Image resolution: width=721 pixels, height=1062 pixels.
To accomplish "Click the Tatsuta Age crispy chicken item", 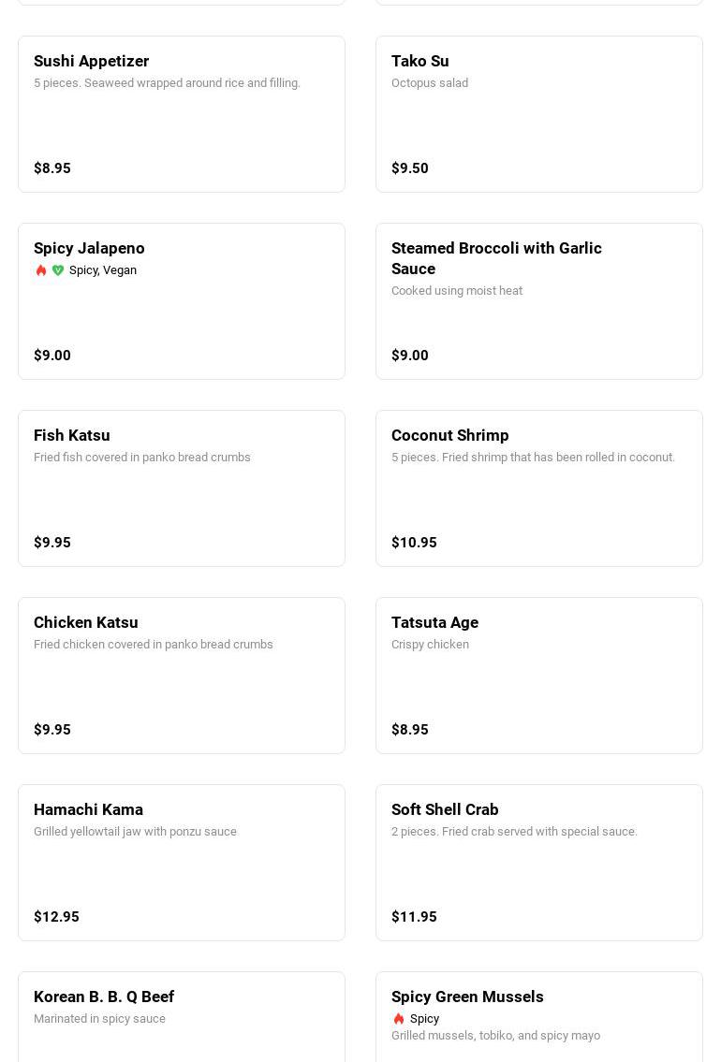I will tap(539, 676).
